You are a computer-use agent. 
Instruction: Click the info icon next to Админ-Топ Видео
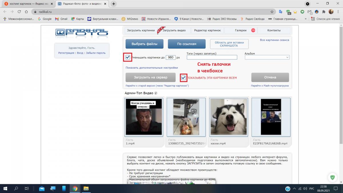pyautogui.click(x=156, y=93)
